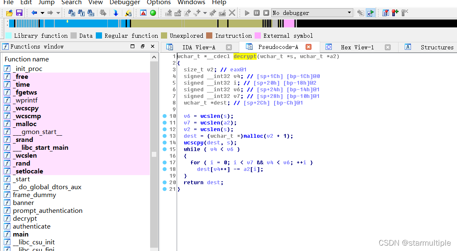Click the gray X undefine icon
This screenshot has width=457, height=251.
pos(232,13)
